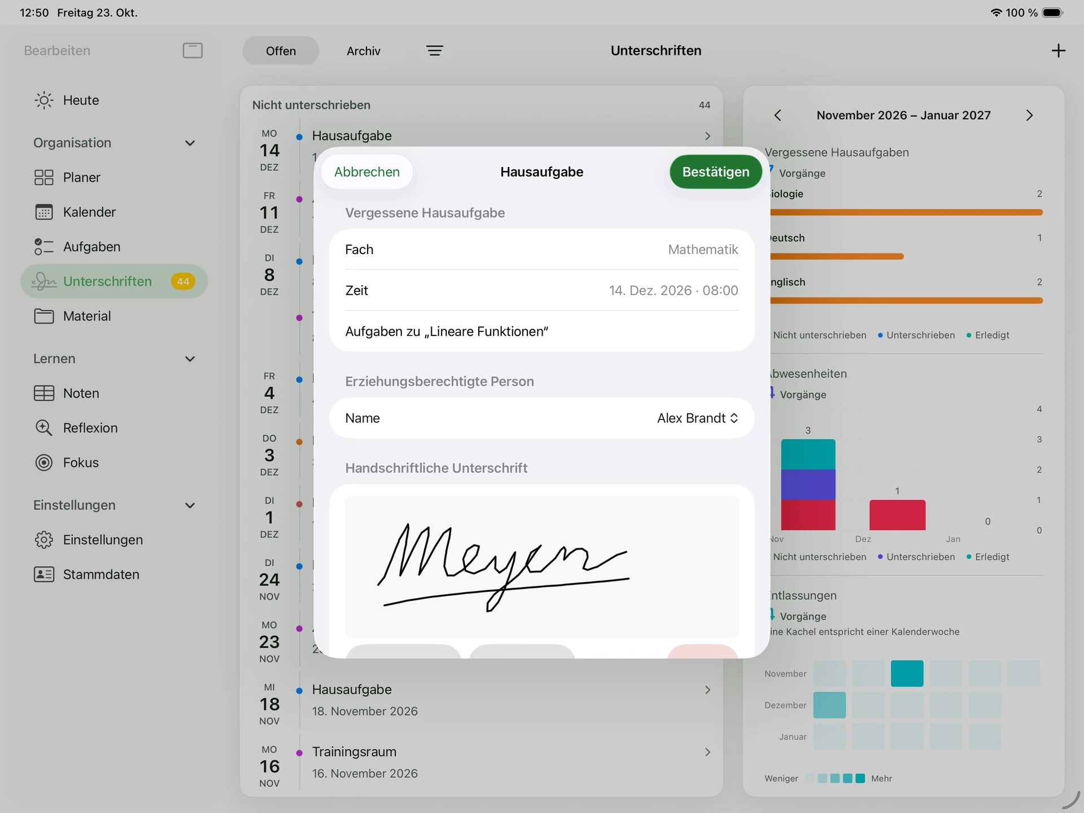Image resolution: width=1084 pixels, height=813 pixels.
Task: Click the highlighted November heatmap tile
Action: coord(907,674)
